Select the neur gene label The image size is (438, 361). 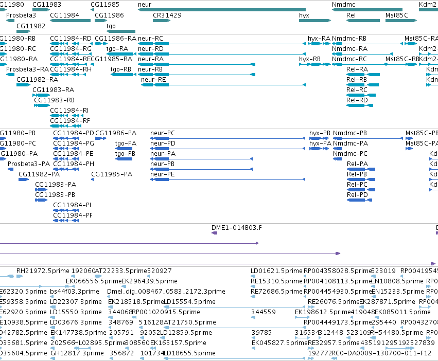pos(145,5)
